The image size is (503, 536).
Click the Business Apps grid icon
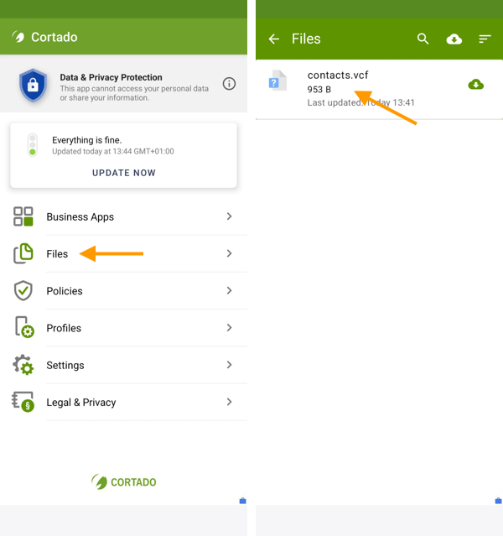click(23, 216)
